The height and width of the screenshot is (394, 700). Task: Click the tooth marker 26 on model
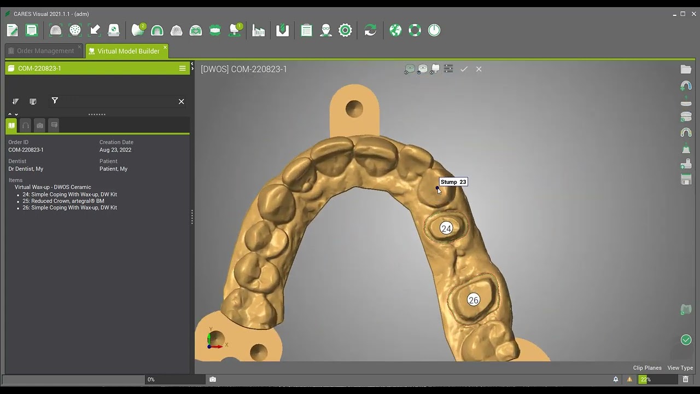coord(473,300)
